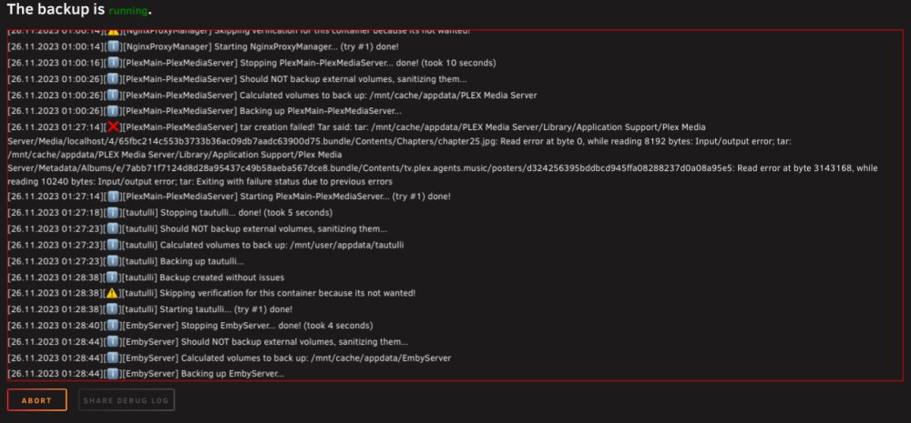Click the Calculated volumes PLEX Media Server line
The width and height of the screenshot is (911, 423).
pos(271,96)
